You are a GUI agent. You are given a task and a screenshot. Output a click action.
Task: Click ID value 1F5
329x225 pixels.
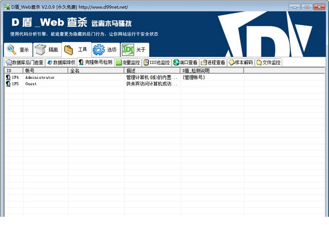pyautogui.click(x=15, y=84)
